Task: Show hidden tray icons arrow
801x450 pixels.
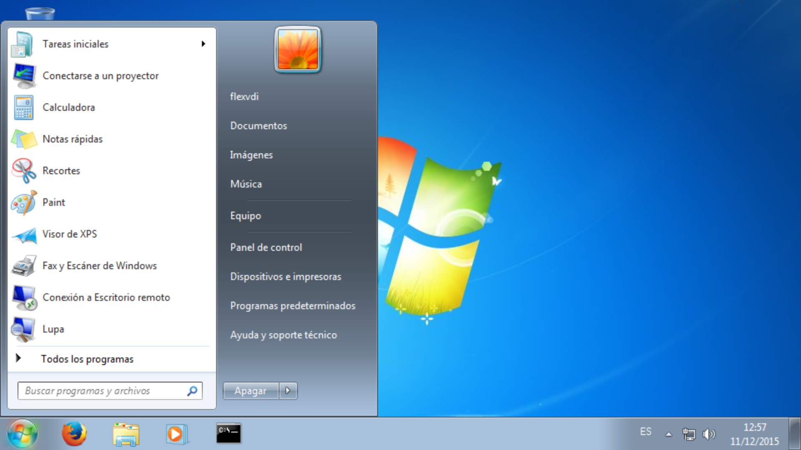Action: (669, 434)
